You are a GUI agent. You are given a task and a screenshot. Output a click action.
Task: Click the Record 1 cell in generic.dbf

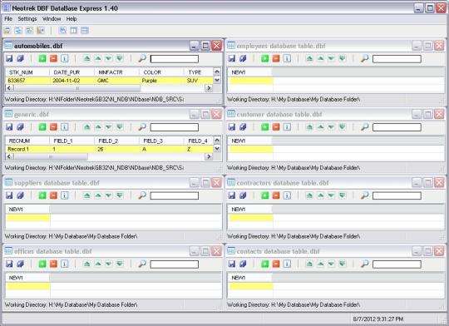tap(27, 149)
